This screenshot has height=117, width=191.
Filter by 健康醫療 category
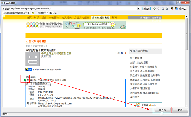[x=135, y=80]
